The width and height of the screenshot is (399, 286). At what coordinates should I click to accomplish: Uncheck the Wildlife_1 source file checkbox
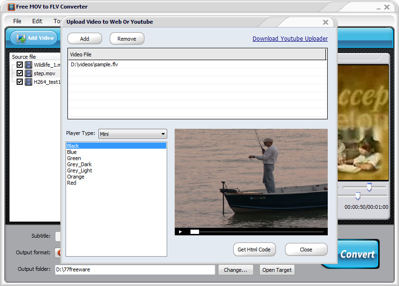tap(19, 64)
